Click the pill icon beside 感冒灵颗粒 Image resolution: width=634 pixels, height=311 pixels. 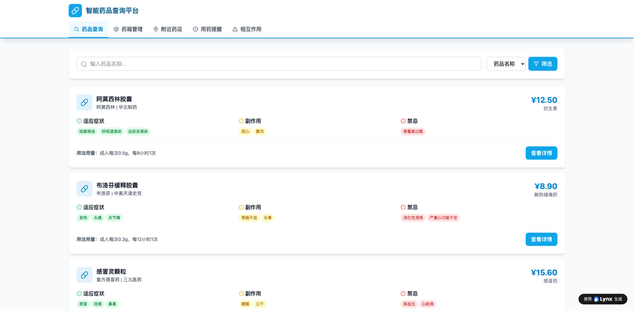pyautogui.click(x=85, y=276)
